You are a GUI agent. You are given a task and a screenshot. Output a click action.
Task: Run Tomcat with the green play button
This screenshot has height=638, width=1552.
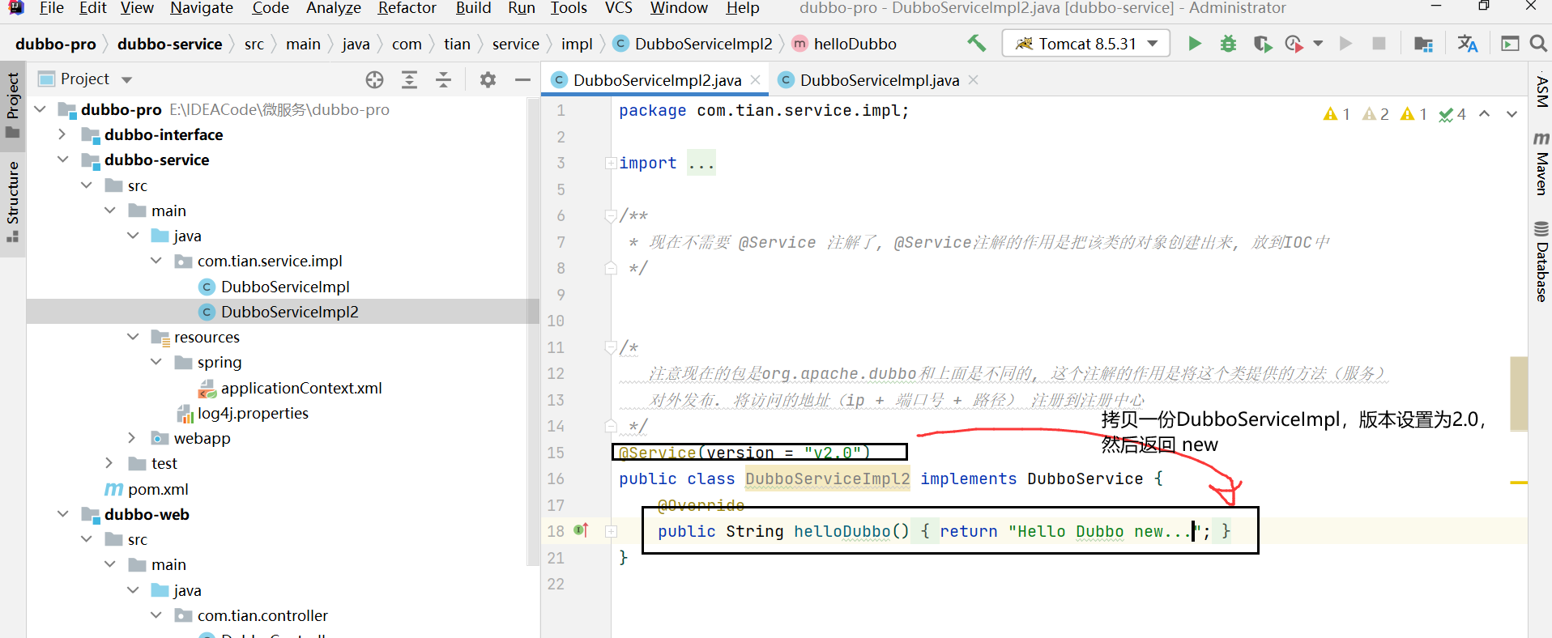point(1194,43)
